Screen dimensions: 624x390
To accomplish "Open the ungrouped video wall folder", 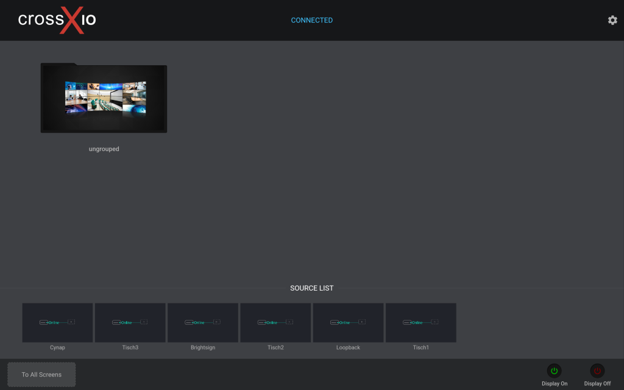I will (x=104, y=98).
